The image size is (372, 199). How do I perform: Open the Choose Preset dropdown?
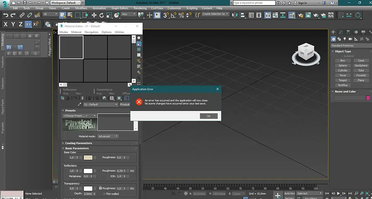(79, 116)
